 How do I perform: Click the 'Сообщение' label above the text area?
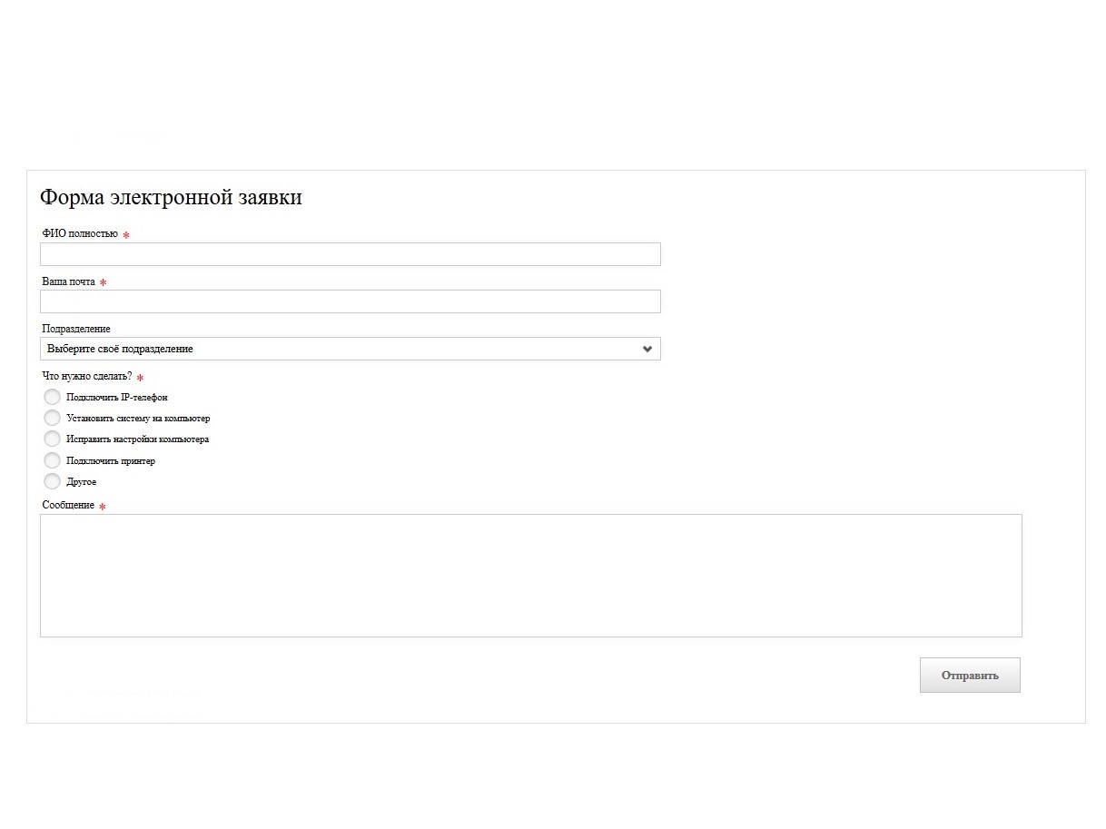coord(68,505)
